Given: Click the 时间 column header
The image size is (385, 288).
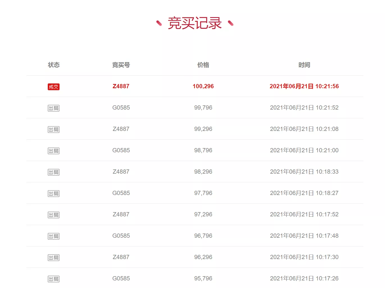Looking at the screenshot, I should 304,65.
